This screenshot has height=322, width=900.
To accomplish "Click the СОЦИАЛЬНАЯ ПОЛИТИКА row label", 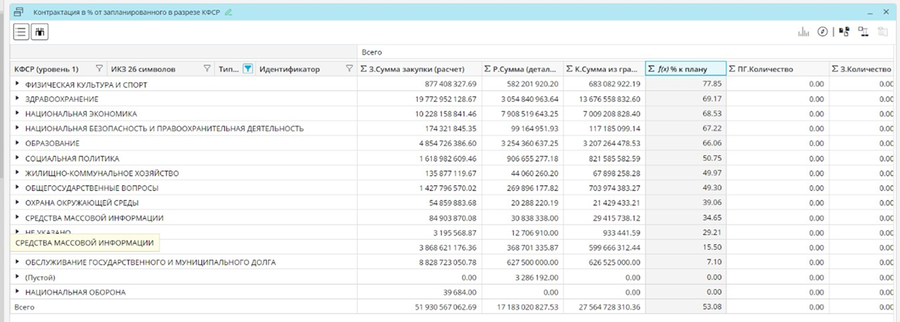I will point(72,159).
